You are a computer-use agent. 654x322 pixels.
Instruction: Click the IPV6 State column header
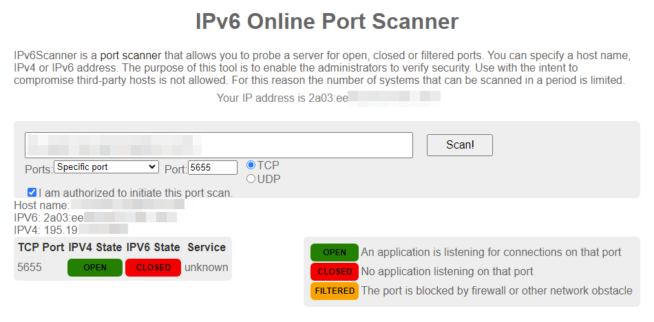point(153,247)
